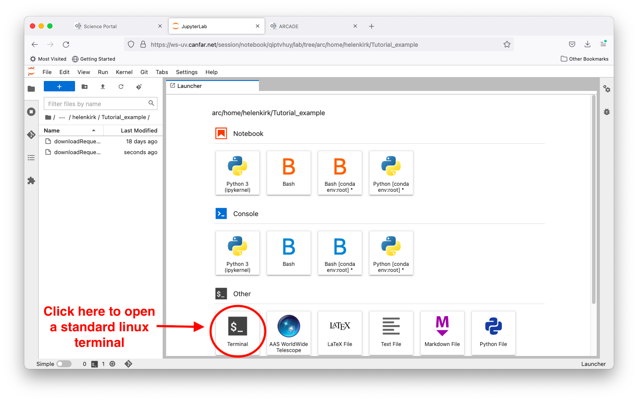Image resolution: width=638 pixels, height=401 pixels.
Task: Open Bash notebook kernel card
Action: [x=289, y=173]
